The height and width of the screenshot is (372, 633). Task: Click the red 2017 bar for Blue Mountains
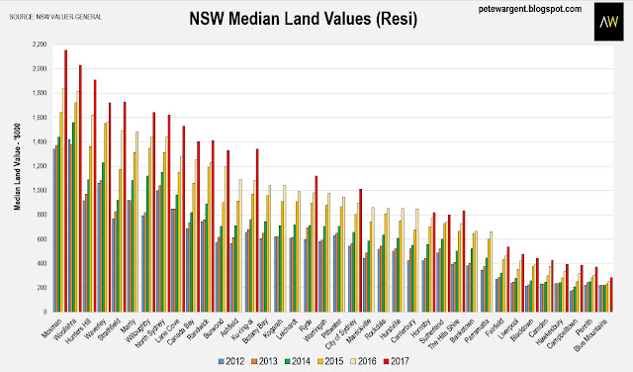coord(611,295)
